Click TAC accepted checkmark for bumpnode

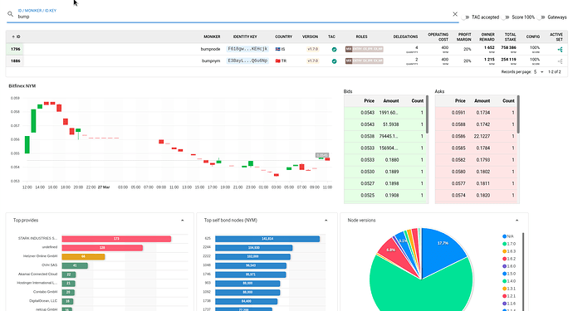pyautogui.click(x=334, y=49)
